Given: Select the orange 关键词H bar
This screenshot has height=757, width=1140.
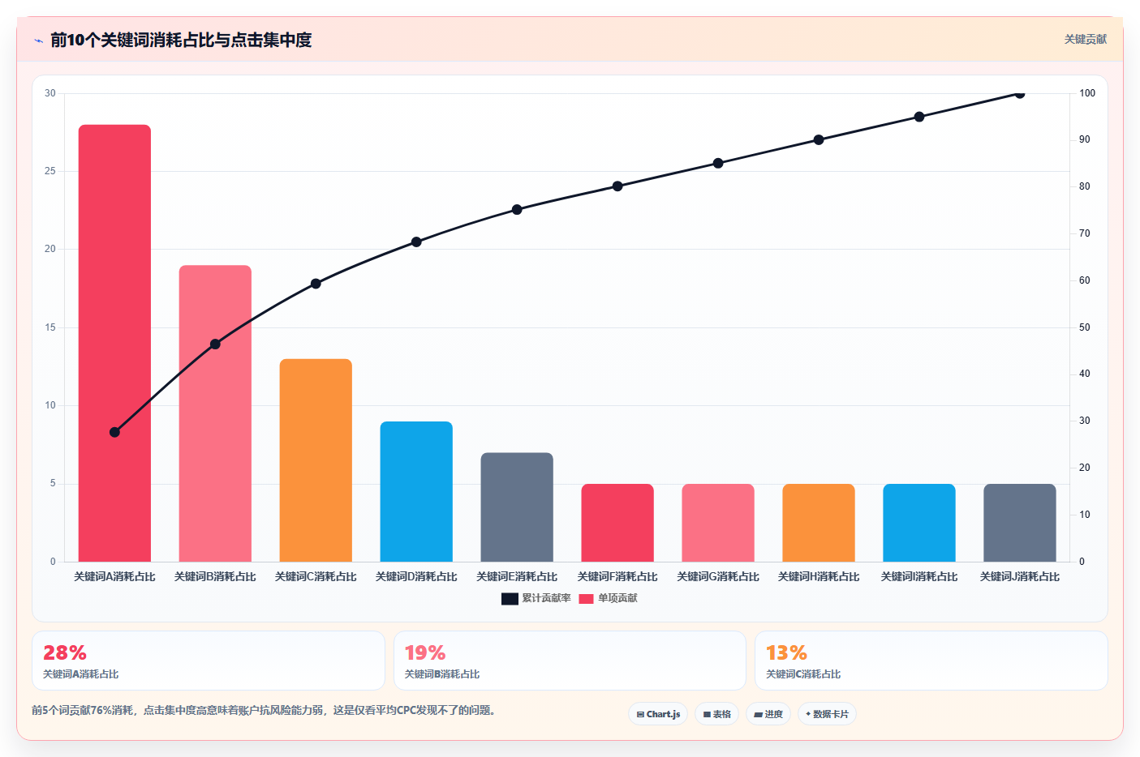Looking at the screenshot, I should 819,523.
